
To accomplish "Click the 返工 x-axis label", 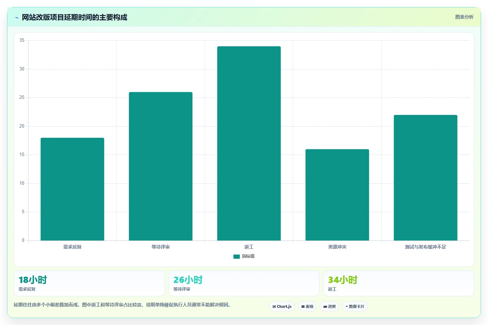I will 249,247.
